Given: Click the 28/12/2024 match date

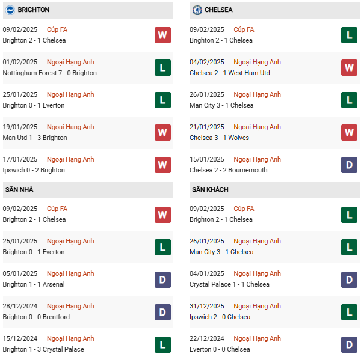Looking at the screenshot, I should pos(20,306).
